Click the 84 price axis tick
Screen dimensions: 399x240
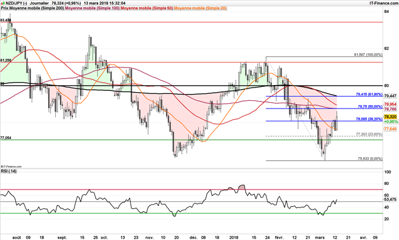click(387, 12)
